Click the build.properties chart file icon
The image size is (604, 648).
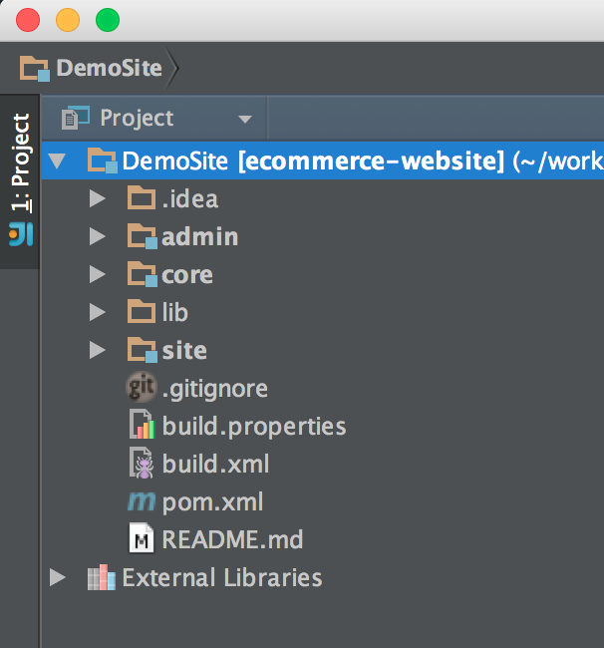coord(143,426)
